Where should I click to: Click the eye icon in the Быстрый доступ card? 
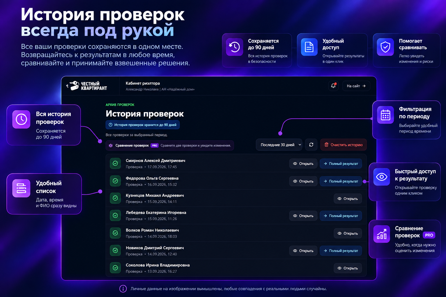click(382, 177)
